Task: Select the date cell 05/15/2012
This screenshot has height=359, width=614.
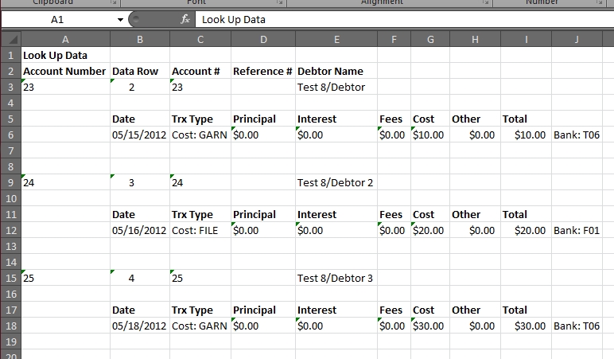Action: pyautogui.click(x=139, y=135)
